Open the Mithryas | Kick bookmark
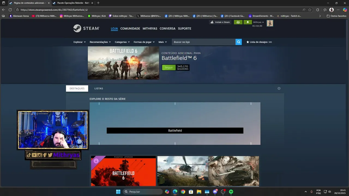Screen dimensions: 349x196 click(x=97, y=16)
